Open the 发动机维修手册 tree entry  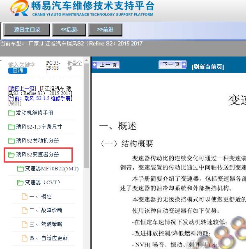coord(34,113)
